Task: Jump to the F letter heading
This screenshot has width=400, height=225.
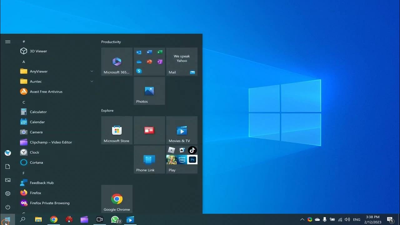Action: click(24, 173)
